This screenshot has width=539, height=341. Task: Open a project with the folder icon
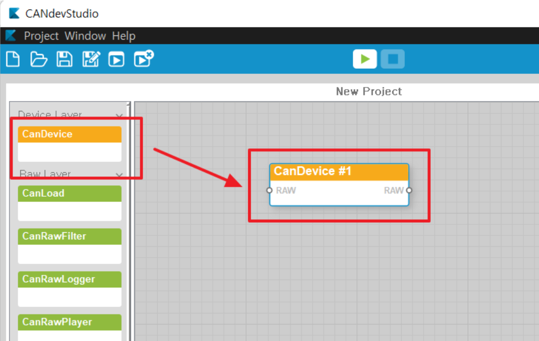pyautogui.click(x=38, y=59)
